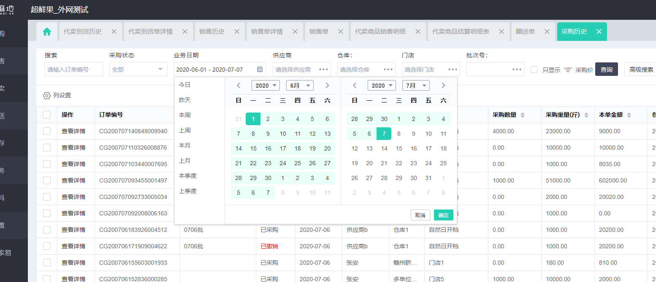Close the 代卖商品销售明细 tab

pos(417,32)
